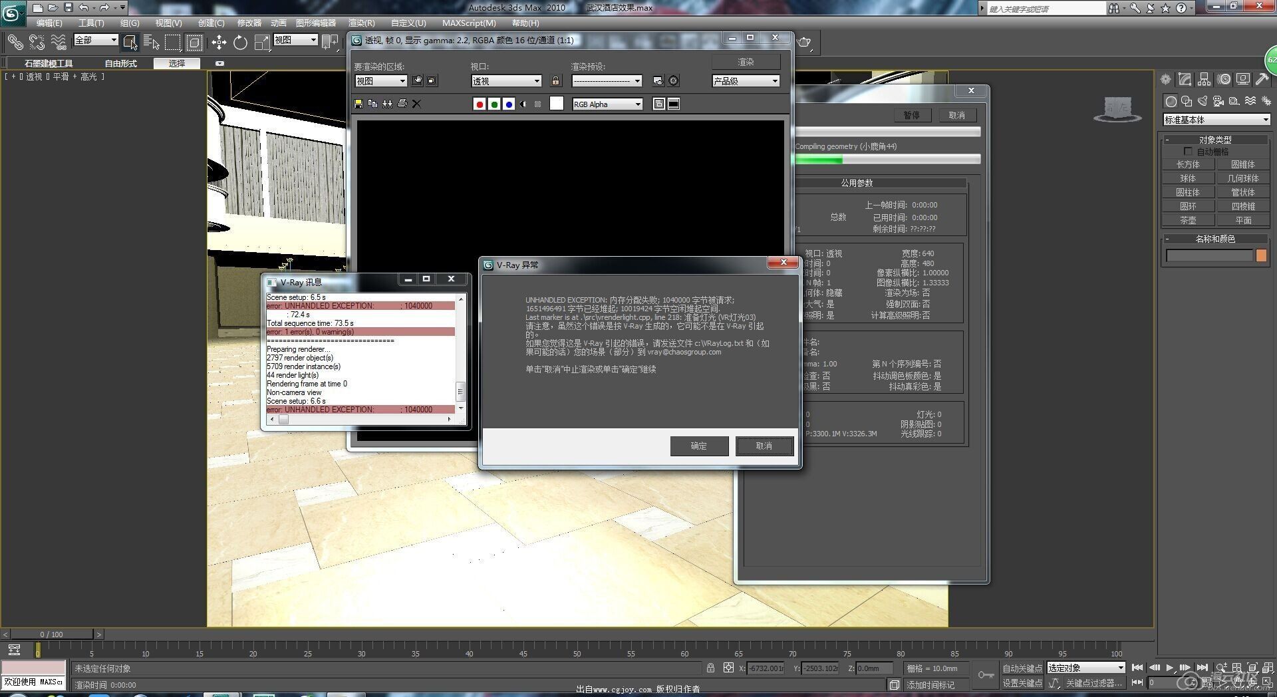This screenshot has height=697, width=1277.
Task: Open the viewport dropdown showing 透视
Action: point(506,81)
